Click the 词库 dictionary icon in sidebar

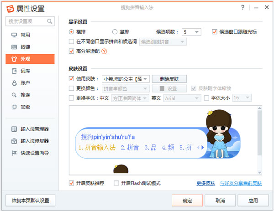[13, 71]
